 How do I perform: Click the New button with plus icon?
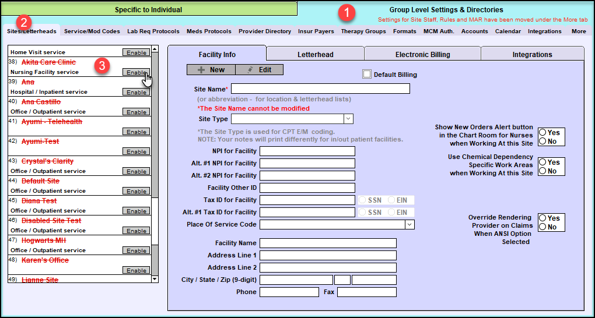click(211, 69)
